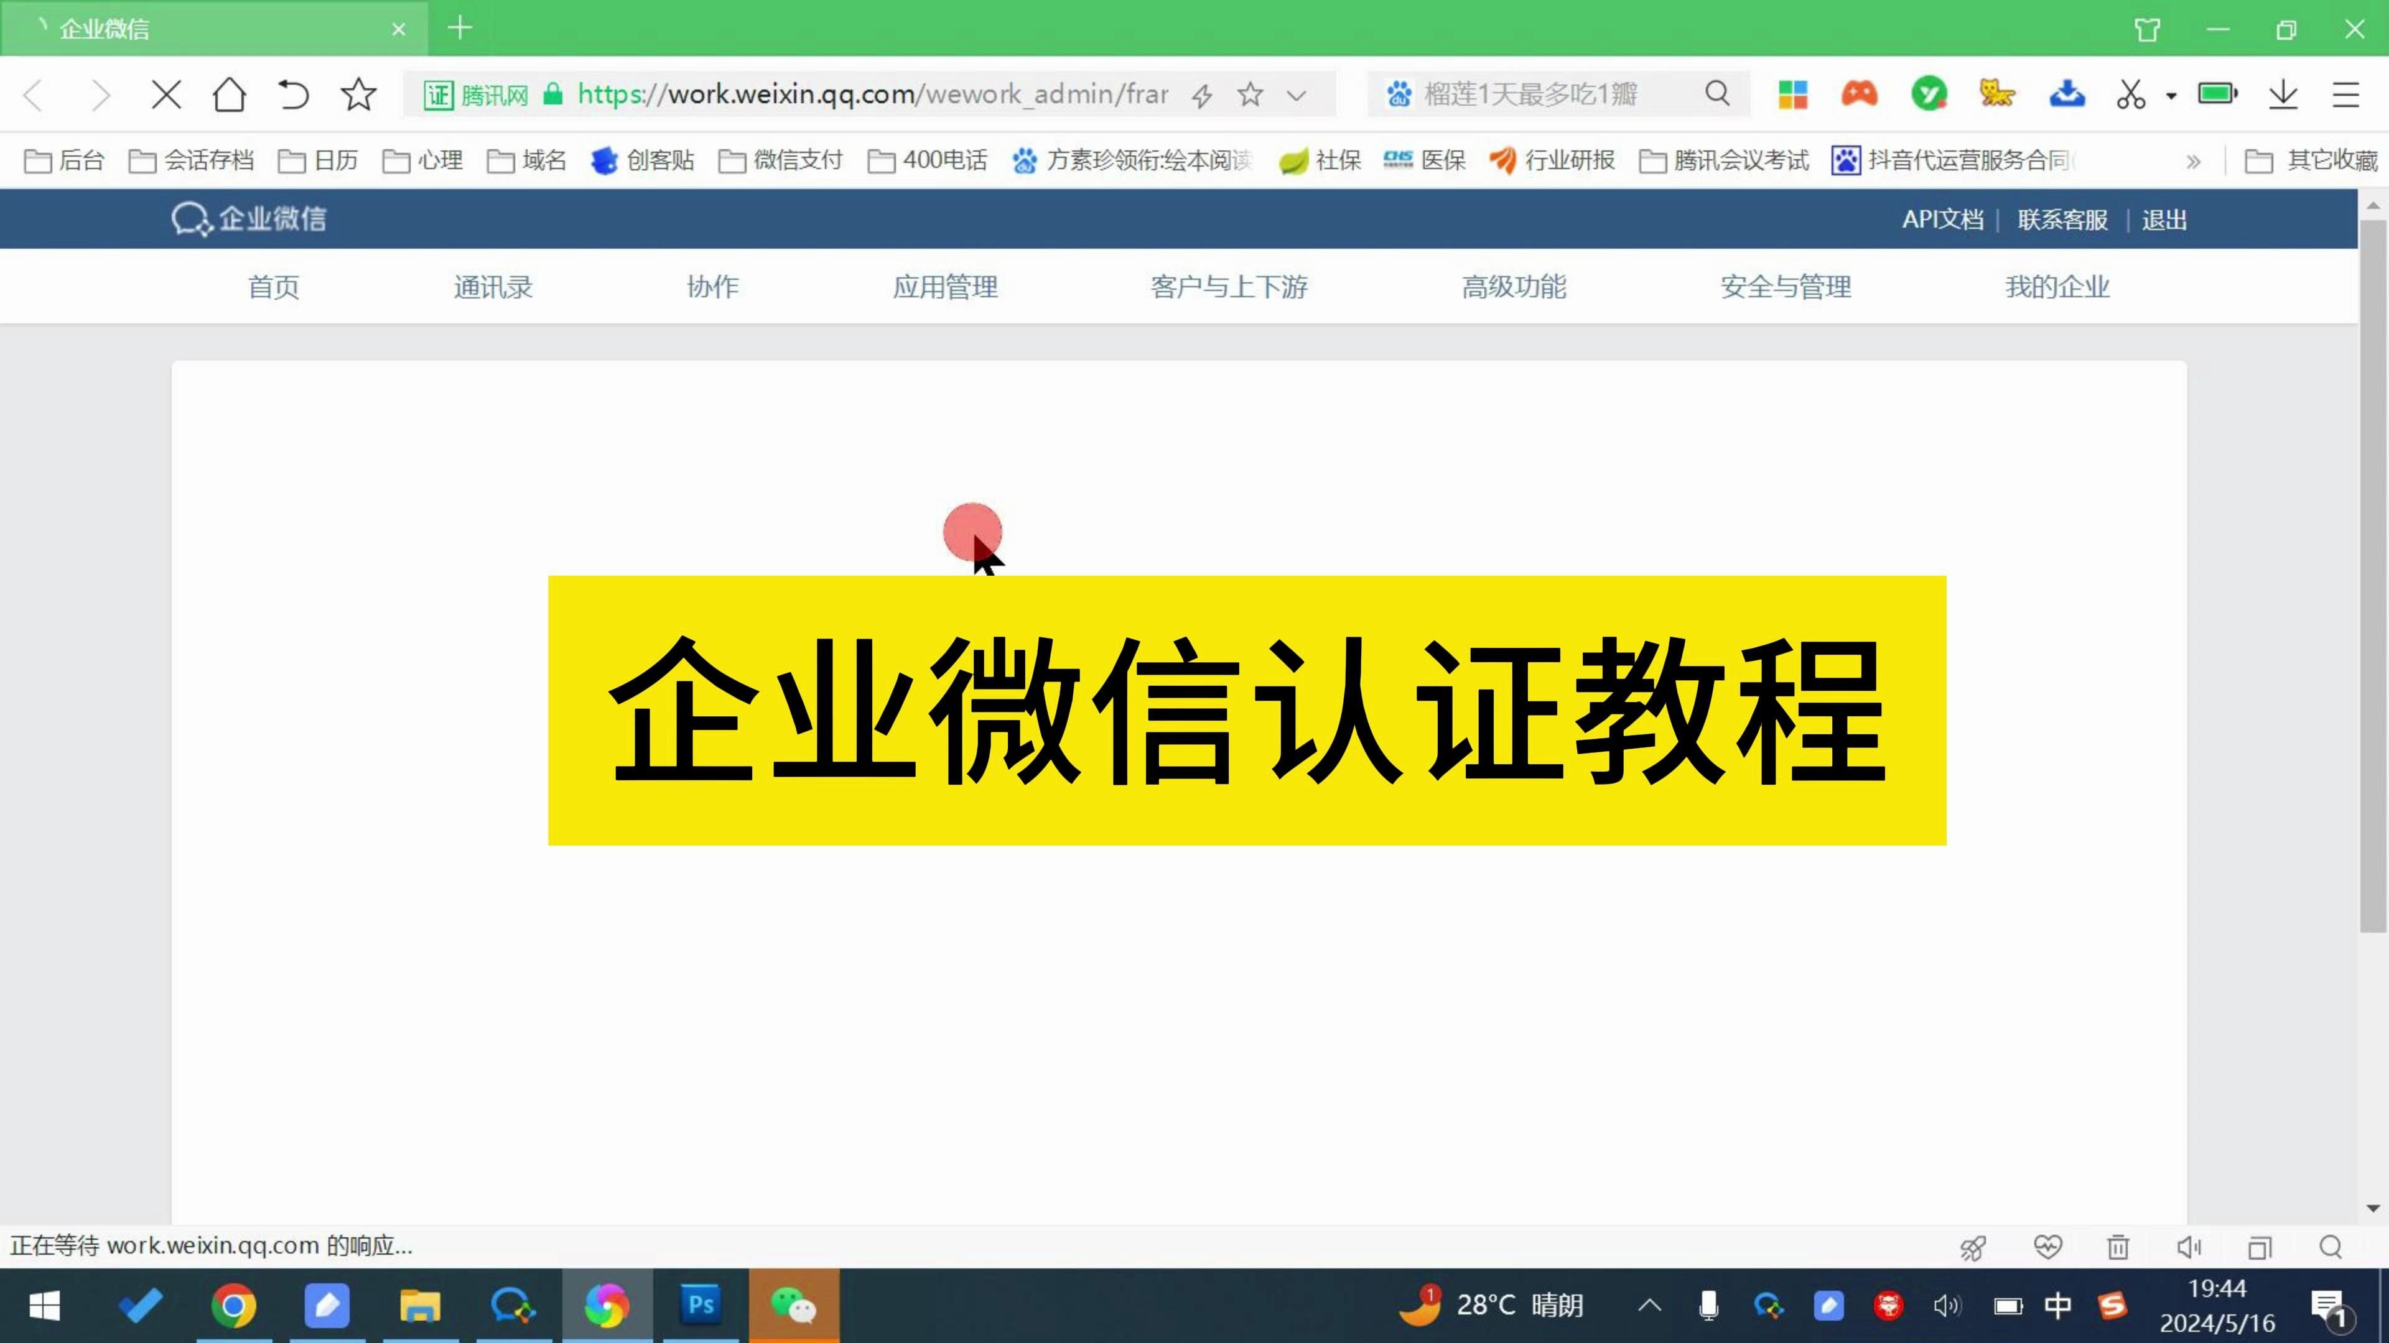
Task: Switch to the 我的企业 tab
Action: pyautogui.click(x=2057, y=287)
